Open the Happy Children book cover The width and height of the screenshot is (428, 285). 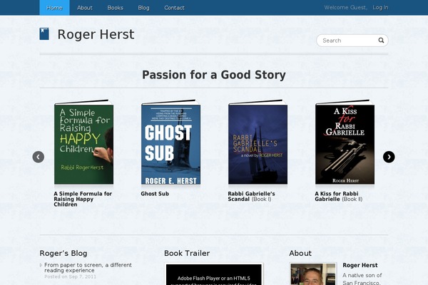click(x=83, y=142)
